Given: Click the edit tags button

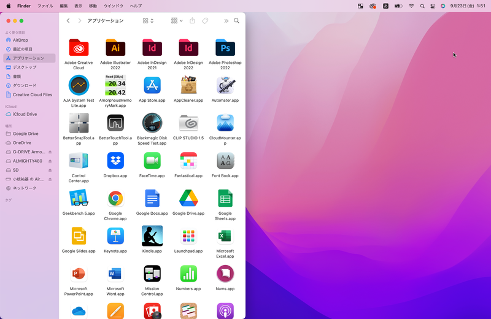Looking at the screenshot, I should pos(205,21).
